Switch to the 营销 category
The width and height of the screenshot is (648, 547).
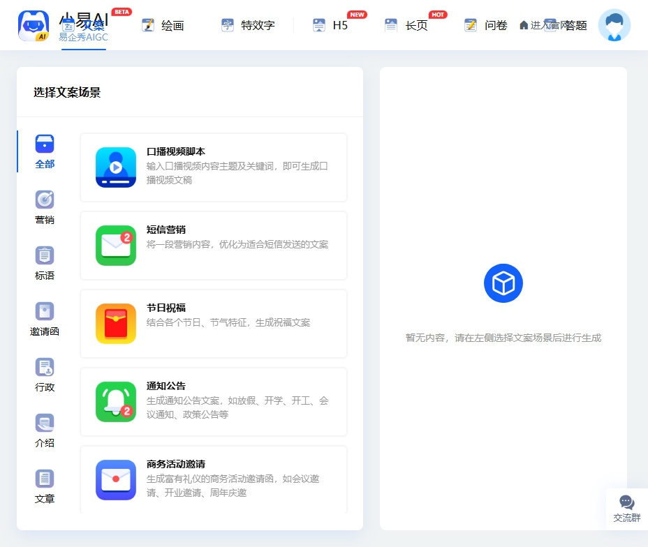click(x=44, y=207)
